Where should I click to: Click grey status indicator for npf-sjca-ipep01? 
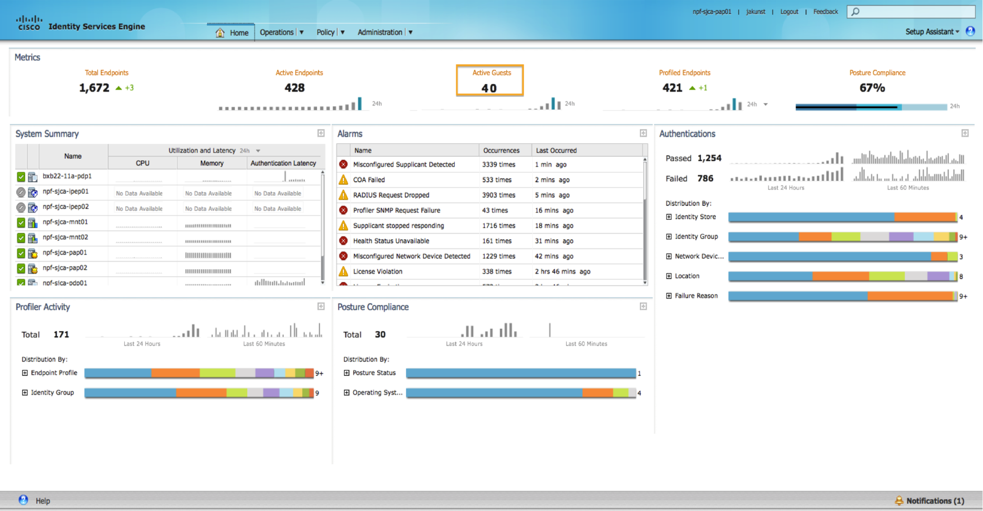(21, 193)
